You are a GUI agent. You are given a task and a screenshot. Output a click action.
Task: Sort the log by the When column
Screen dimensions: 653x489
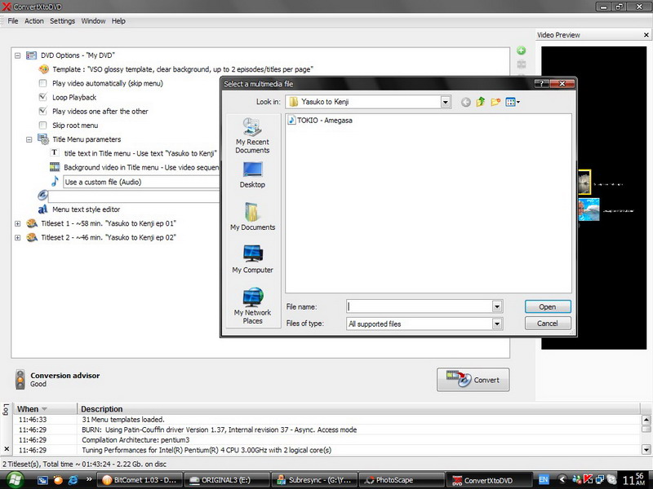click(45, 409)
